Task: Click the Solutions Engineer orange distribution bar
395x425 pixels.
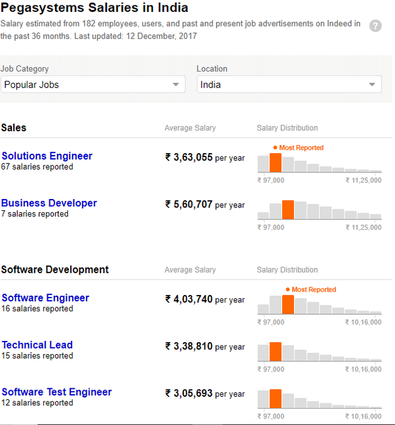Action: click(276, 163)
